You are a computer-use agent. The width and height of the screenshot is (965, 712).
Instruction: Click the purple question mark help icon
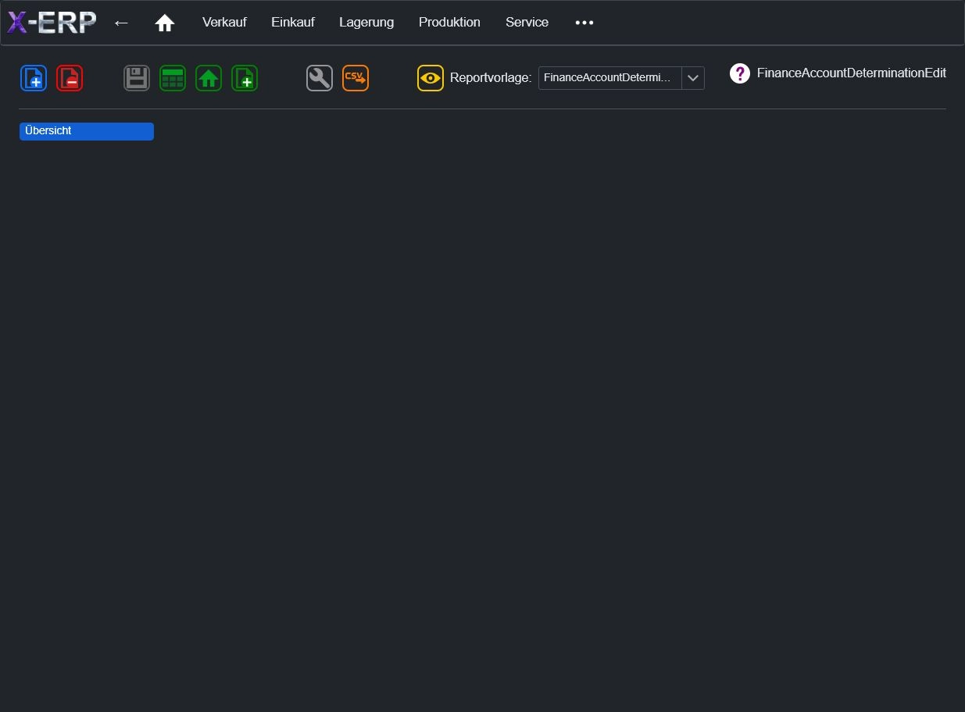(740, 73)
